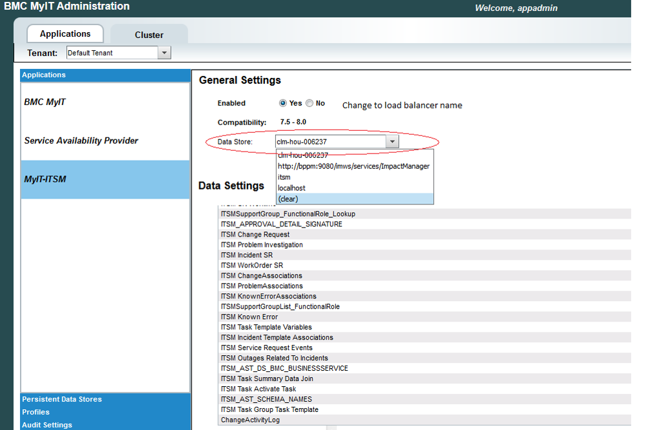The height and width of the screenshot is (430, 666).
Task: Click the Welcome, appadmin text
Action: click(x=516, y=8)
